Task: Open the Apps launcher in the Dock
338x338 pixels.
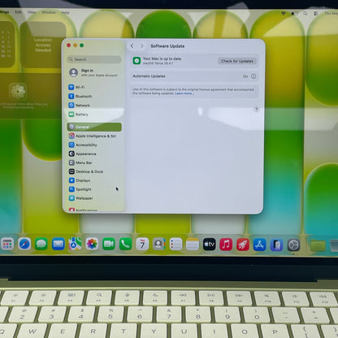Action: pos(7,245)
